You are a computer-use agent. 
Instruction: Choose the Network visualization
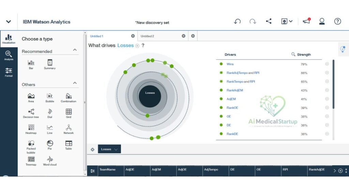tap(69, 129)
